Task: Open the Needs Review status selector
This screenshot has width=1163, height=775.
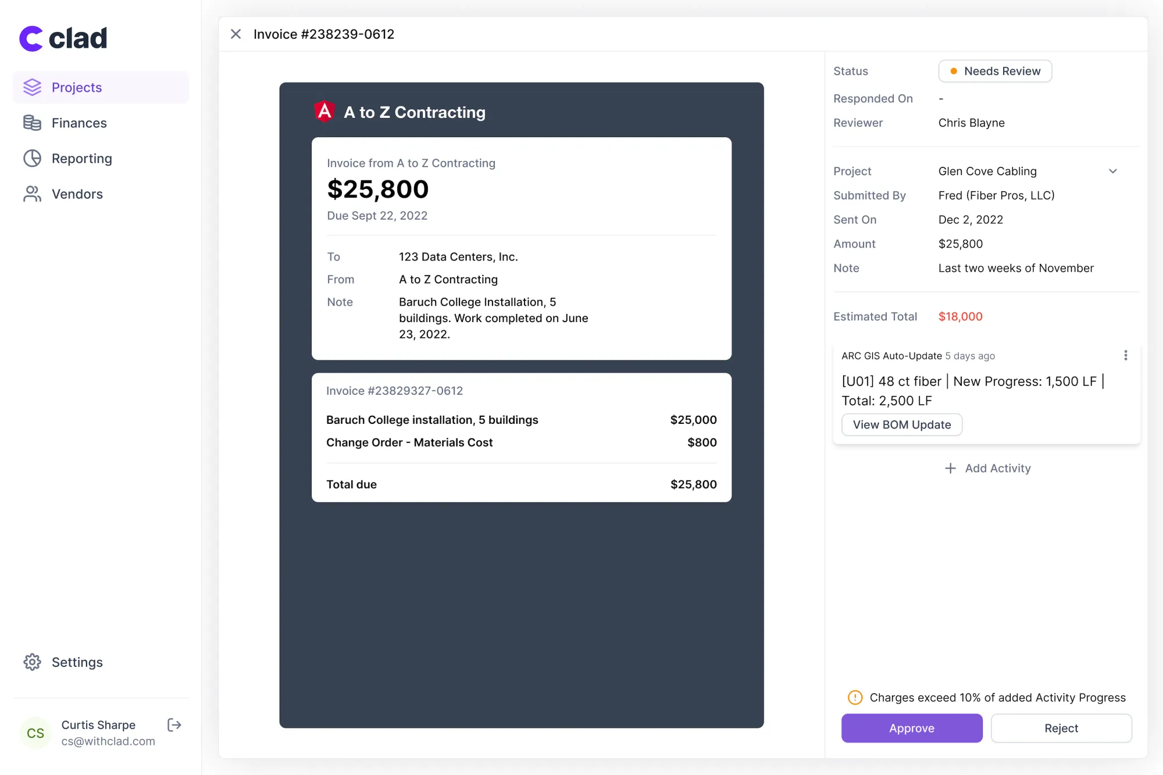Action: pos(995,71)
